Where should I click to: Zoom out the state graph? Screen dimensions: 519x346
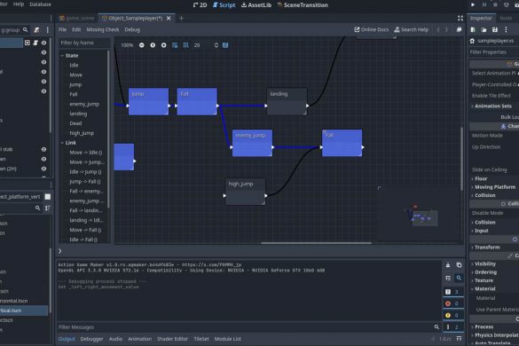(x=142, y=45)
